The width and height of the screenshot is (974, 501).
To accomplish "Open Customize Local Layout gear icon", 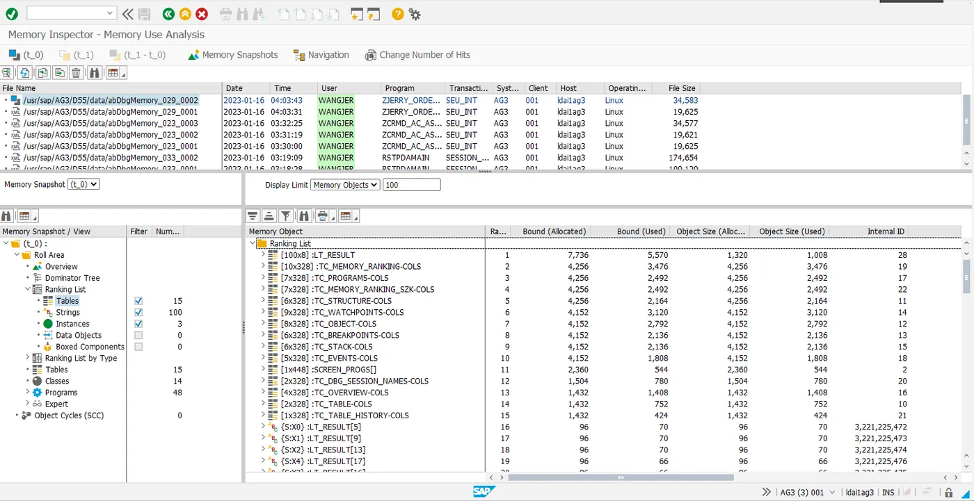I will (415, 14).
